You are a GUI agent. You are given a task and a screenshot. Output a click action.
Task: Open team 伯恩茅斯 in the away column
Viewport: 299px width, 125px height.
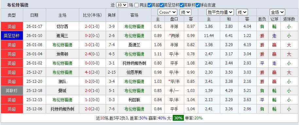(134, 72)
